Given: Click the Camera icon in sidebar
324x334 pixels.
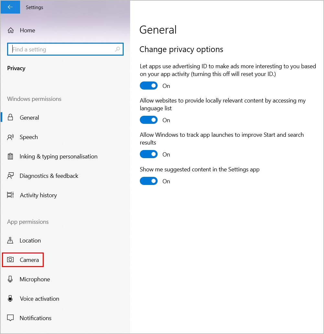Looking at the screenshot, I should pyautogui.click(x=11, y=260).
